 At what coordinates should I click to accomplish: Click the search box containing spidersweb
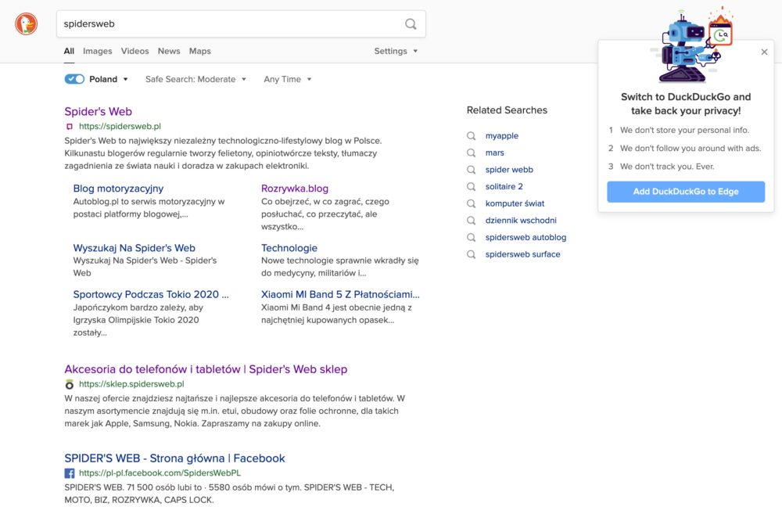[x=241, y=24]
